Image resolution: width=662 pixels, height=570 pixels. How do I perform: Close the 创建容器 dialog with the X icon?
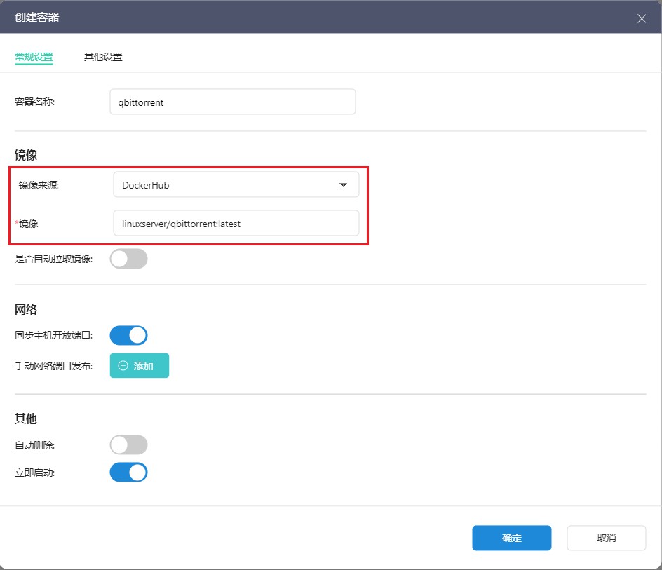(x=641, y=18)
